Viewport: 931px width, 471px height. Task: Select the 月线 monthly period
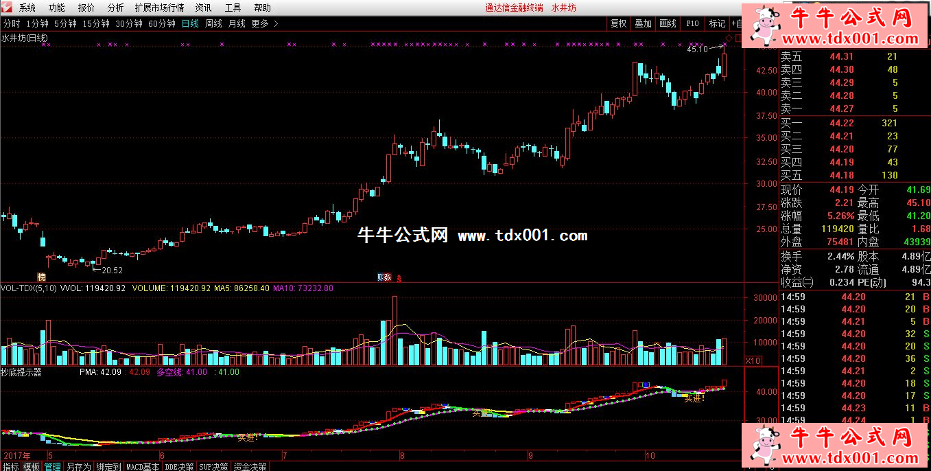237,23
